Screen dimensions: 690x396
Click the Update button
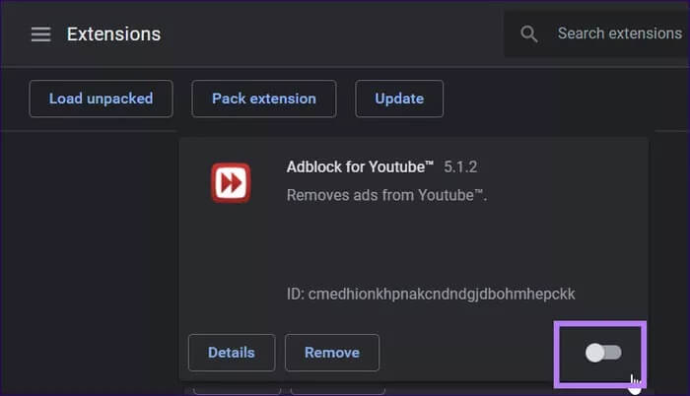point(399,99)
